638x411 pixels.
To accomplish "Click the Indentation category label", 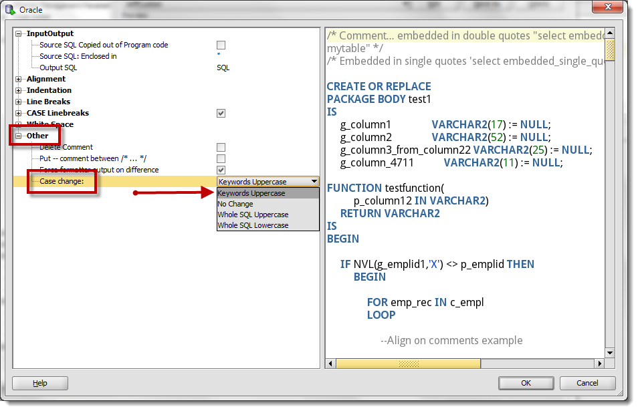I will 49,91.
